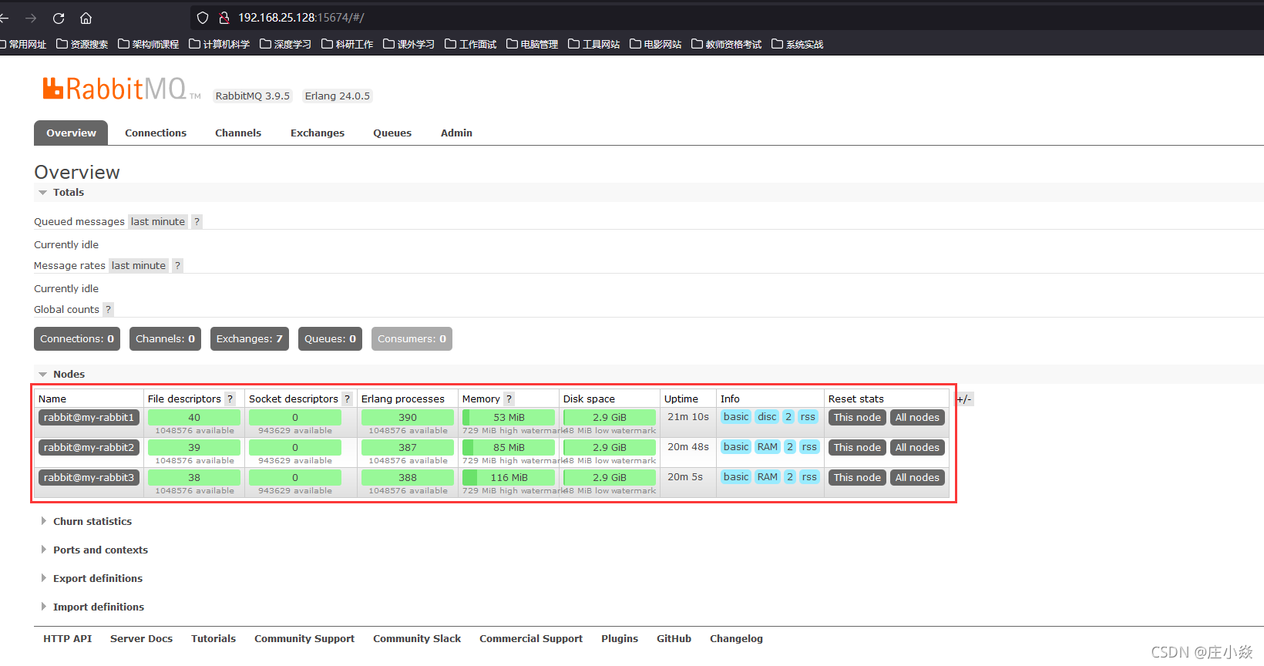Open 科研工作 bookmark folder
Screen dimensions: 1264x666
(x=348, y=45)
